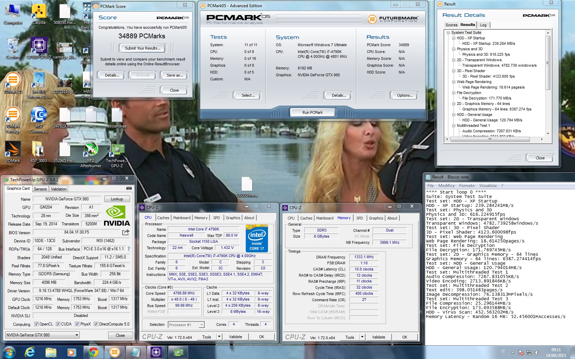Collapse the Multithreaded Test 1 node
The image size is (575, 359).
453,125
